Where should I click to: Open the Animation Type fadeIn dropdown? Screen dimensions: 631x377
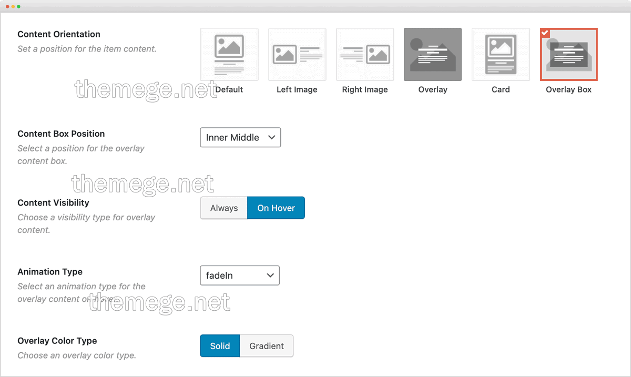[x=240, y=275]
